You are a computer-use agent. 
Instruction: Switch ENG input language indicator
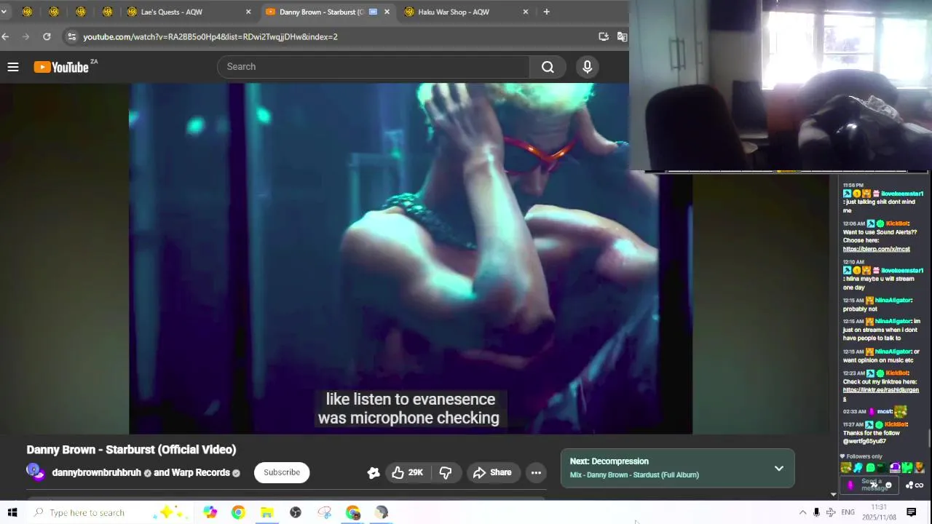(x=848, y=512)
